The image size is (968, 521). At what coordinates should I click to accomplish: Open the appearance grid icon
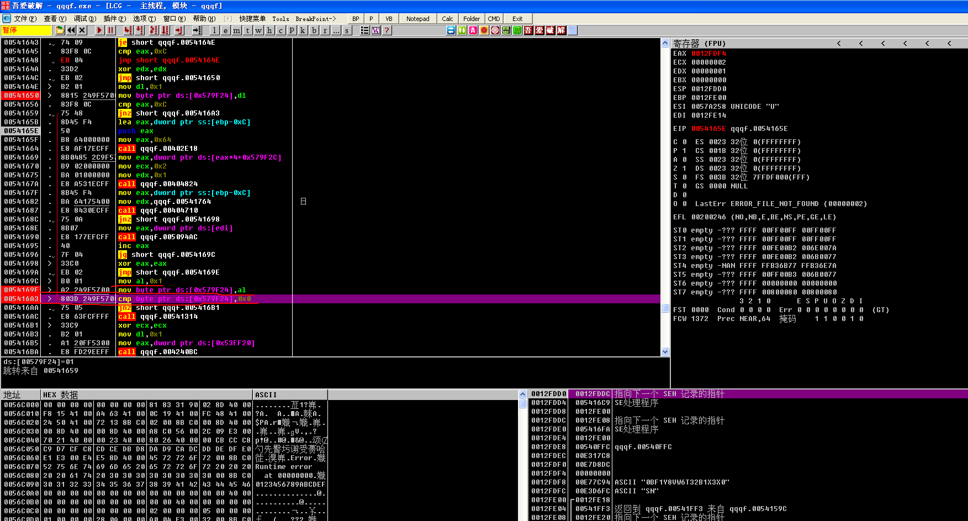(x=376, y=30)
